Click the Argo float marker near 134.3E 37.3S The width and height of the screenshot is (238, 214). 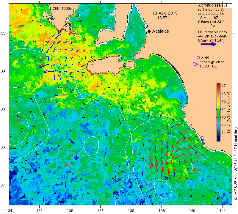click(x=18, y=121)
